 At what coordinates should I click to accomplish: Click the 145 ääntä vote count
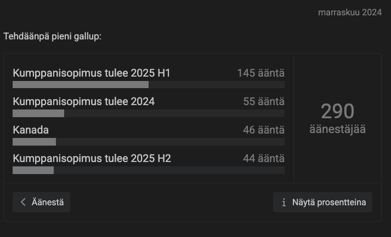point(260,73)
